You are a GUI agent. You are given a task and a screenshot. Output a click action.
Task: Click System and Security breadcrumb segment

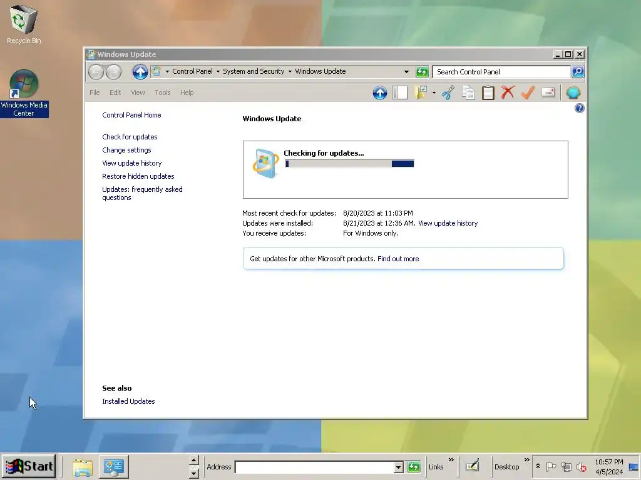coord(254,71)
